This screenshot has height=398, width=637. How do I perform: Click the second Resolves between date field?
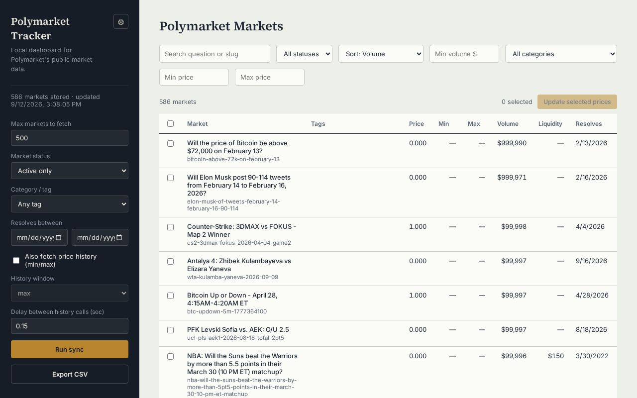(100, 237)
